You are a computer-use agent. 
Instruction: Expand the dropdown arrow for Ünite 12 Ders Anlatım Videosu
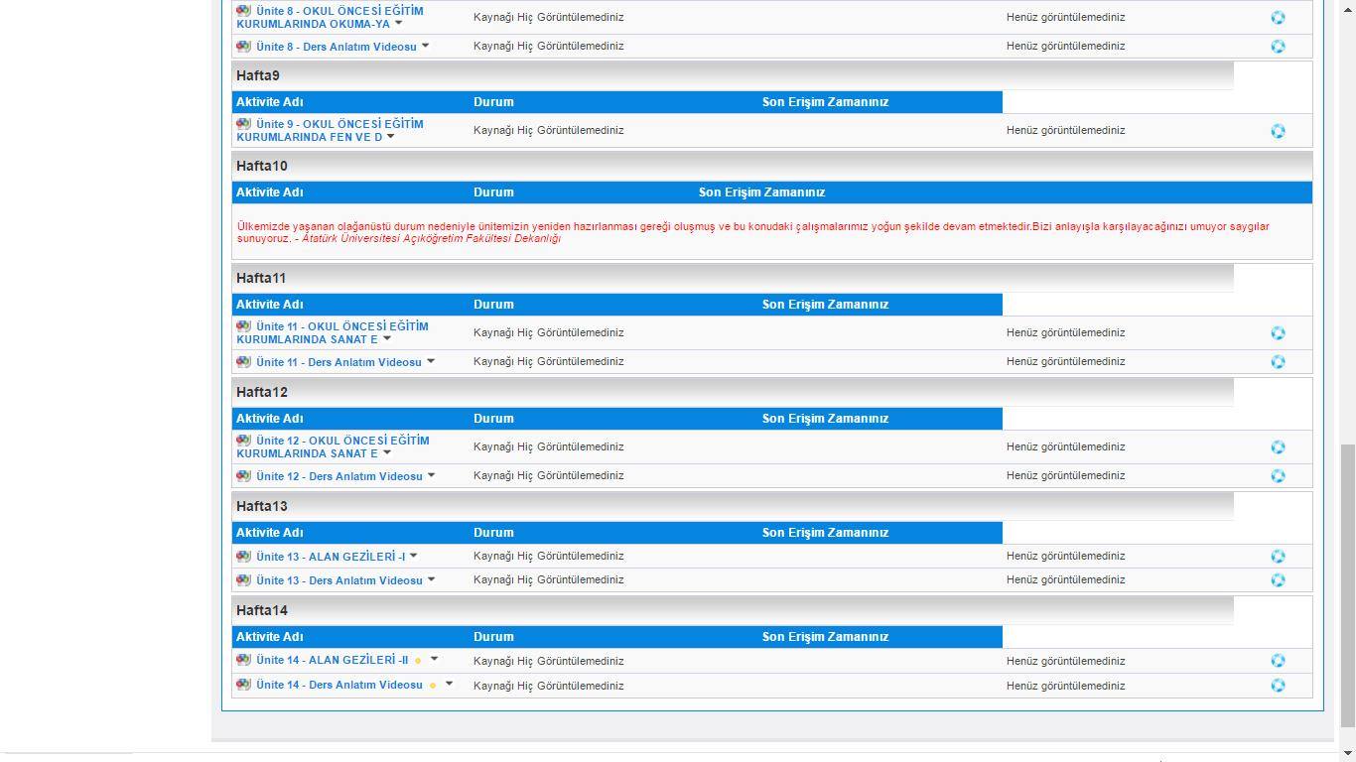[x=431, y=475]
